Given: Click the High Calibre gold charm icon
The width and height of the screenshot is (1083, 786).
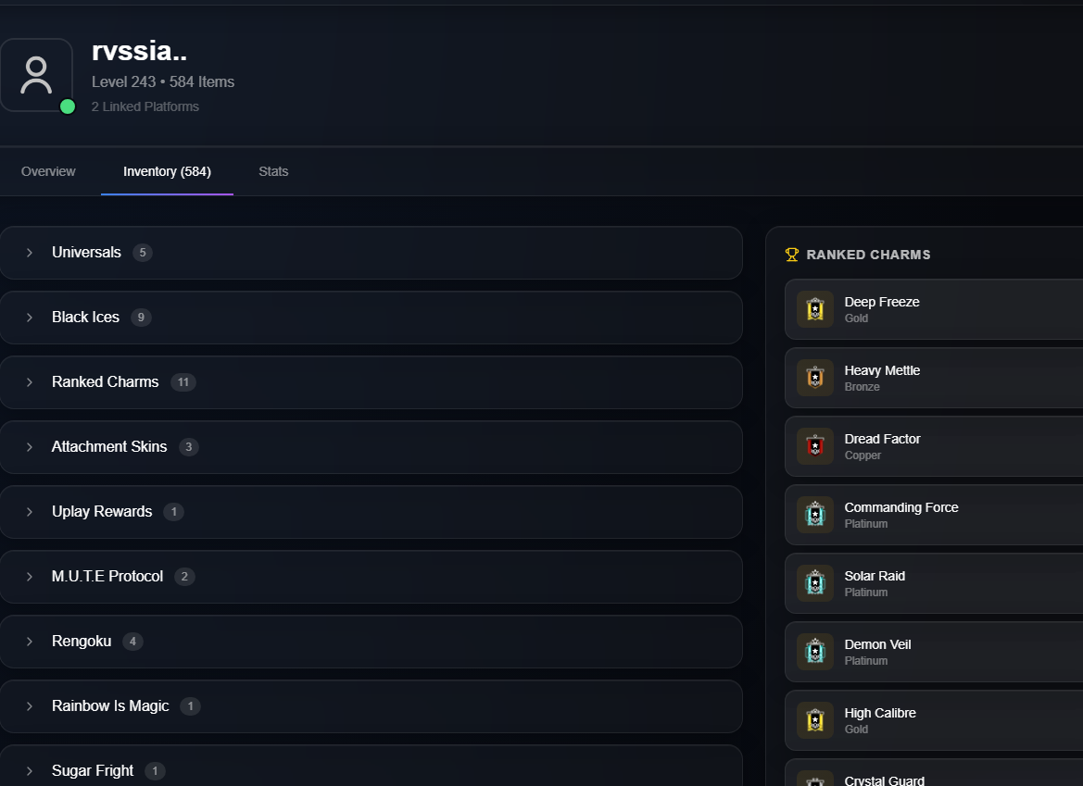Looking at the screenshot, I should 815,719.
